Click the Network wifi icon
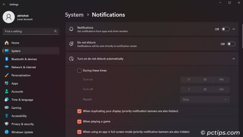The image size is (243, 137). pos(7,67)
